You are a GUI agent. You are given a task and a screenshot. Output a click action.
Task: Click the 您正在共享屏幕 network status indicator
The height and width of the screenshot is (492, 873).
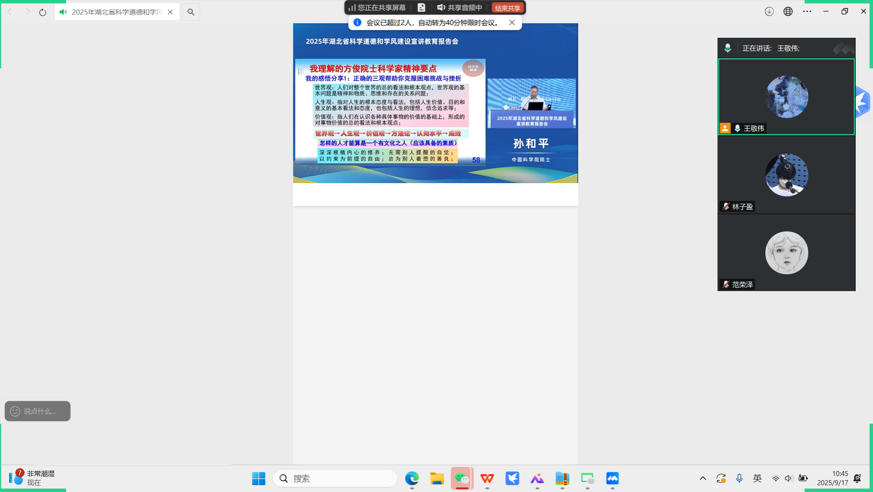(x=377, y=8)
